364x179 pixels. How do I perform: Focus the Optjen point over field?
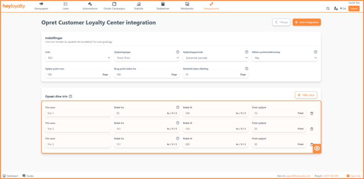[x=78, y=75]
